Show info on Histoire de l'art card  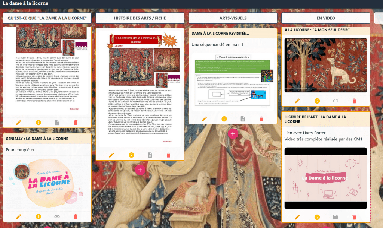pos(317,217)
